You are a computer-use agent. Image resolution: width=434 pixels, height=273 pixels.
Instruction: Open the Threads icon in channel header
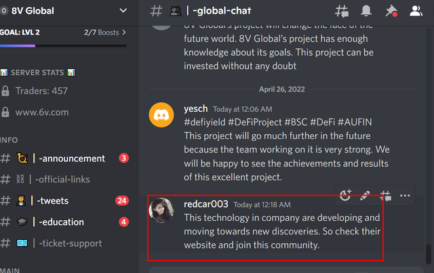click(x=342, y=12)
